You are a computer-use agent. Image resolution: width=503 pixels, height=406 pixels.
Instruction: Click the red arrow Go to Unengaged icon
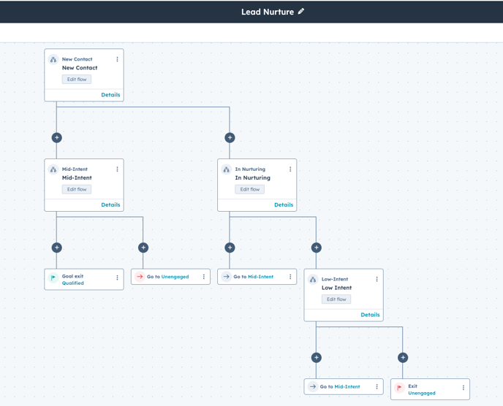click(x=140, y=277)
